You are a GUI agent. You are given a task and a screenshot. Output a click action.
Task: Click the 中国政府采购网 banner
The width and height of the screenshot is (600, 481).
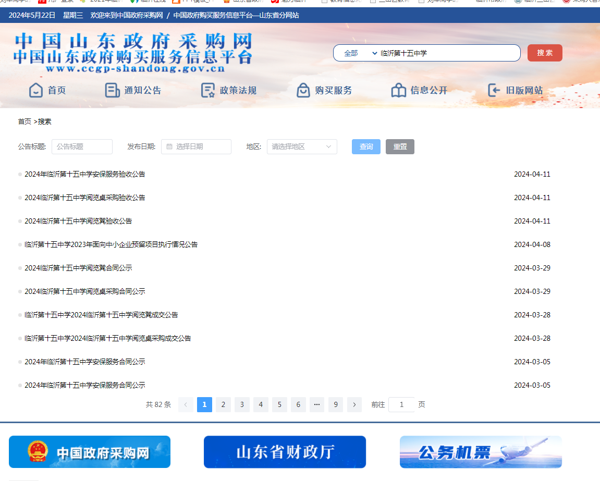[x=90, y=452]
